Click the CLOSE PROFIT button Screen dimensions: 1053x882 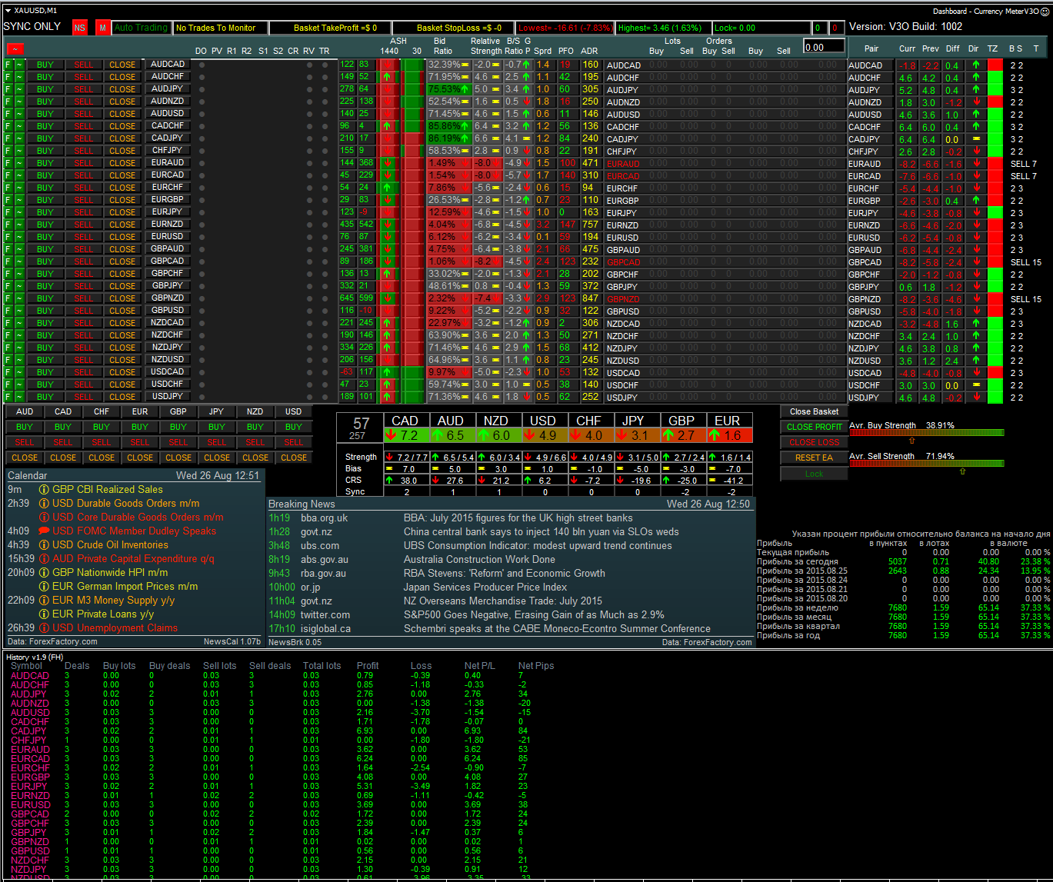(x=814, y=427)
